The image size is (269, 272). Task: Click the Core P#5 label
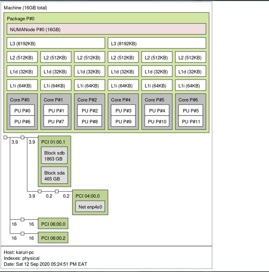tap(155, 100)
